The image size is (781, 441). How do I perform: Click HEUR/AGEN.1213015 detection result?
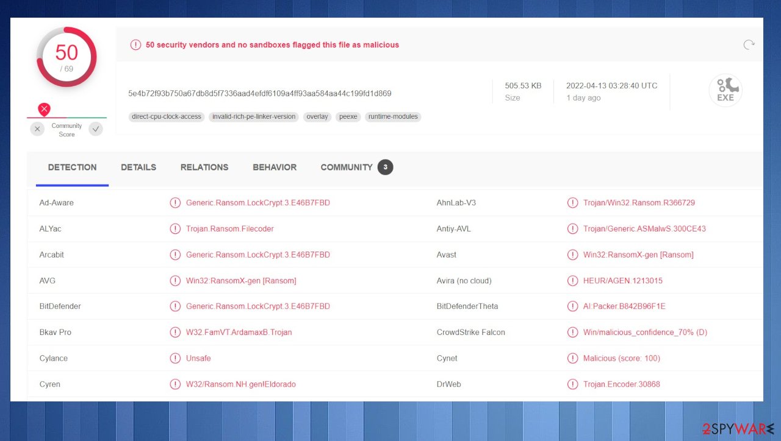click(x=623, y=281)
